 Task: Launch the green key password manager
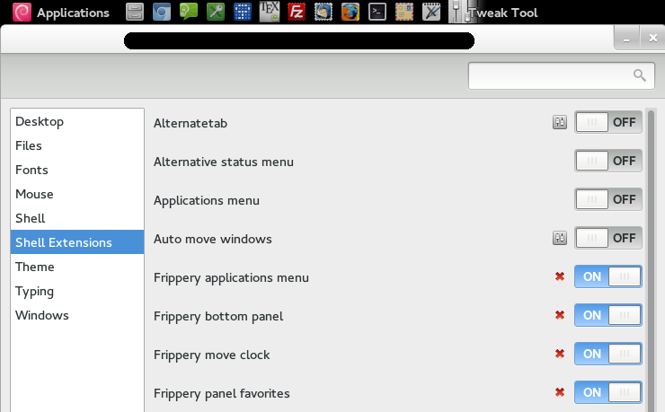216,13
